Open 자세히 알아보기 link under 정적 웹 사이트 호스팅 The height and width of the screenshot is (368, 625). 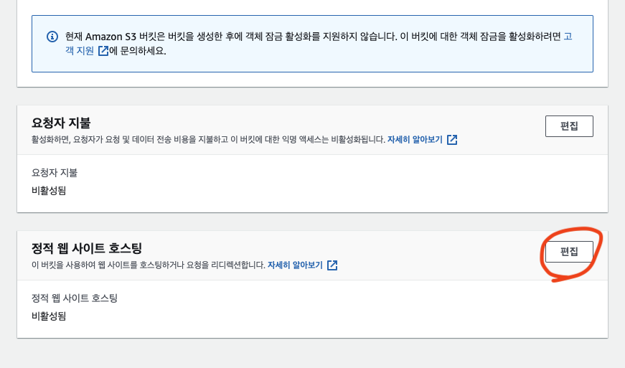click(x=296, y=265)
